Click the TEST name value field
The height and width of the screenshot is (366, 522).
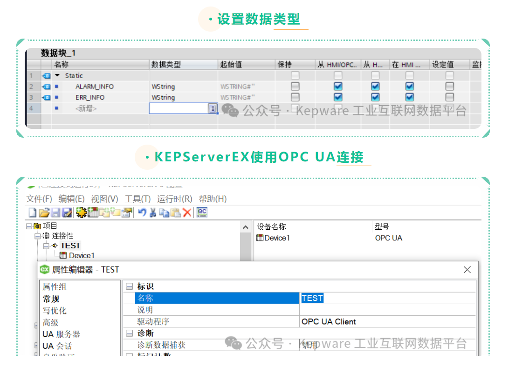(387, 298)
